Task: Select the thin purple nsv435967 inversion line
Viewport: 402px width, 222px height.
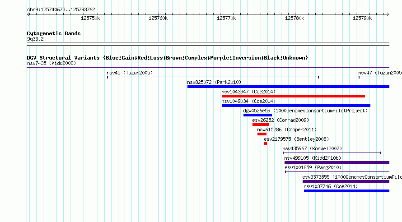Action: tap(332, 153)
